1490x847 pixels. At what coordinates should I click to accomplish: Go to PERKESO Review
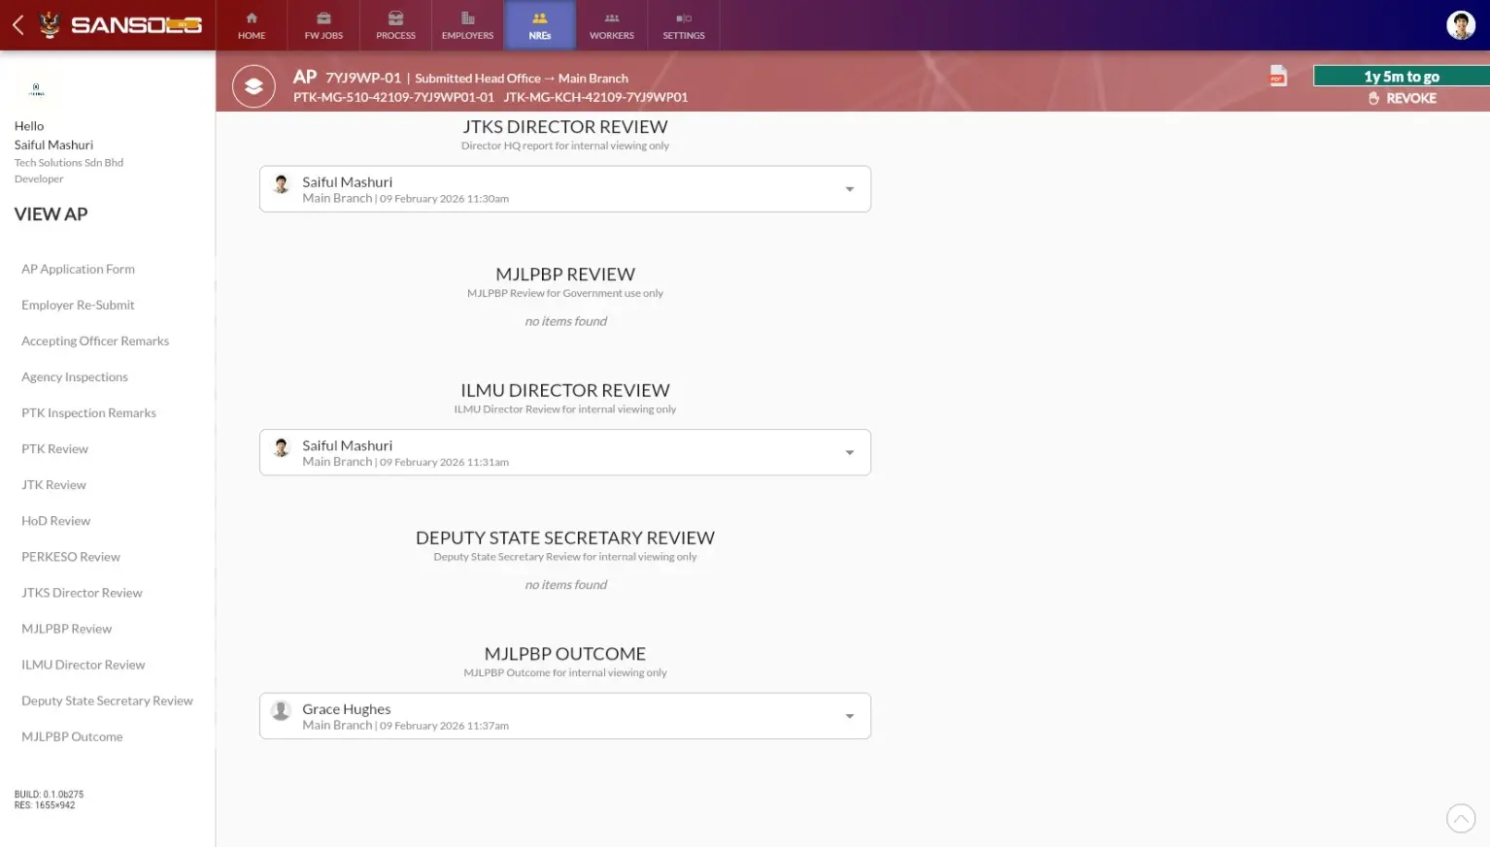[71, 556]
